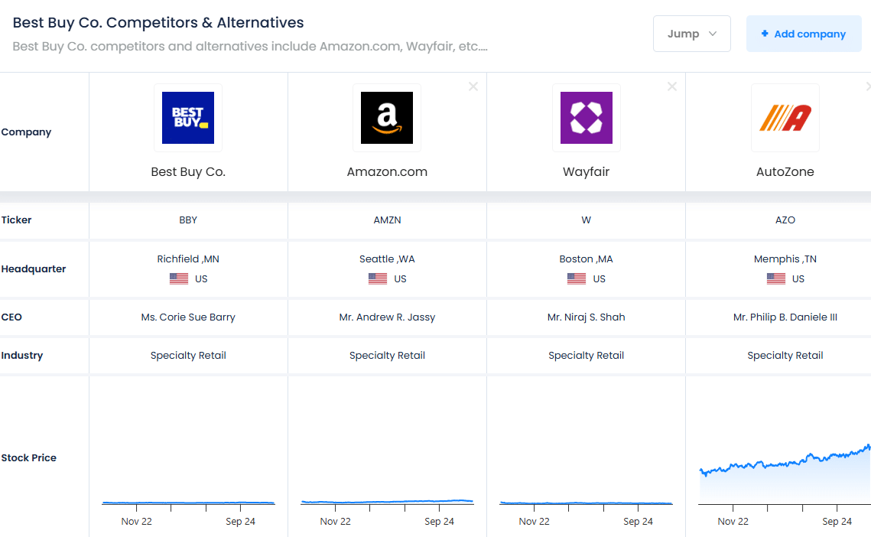Click the Add company button
Image resolution: width=871 pixels, height=537 pixels.
[803, 34]
